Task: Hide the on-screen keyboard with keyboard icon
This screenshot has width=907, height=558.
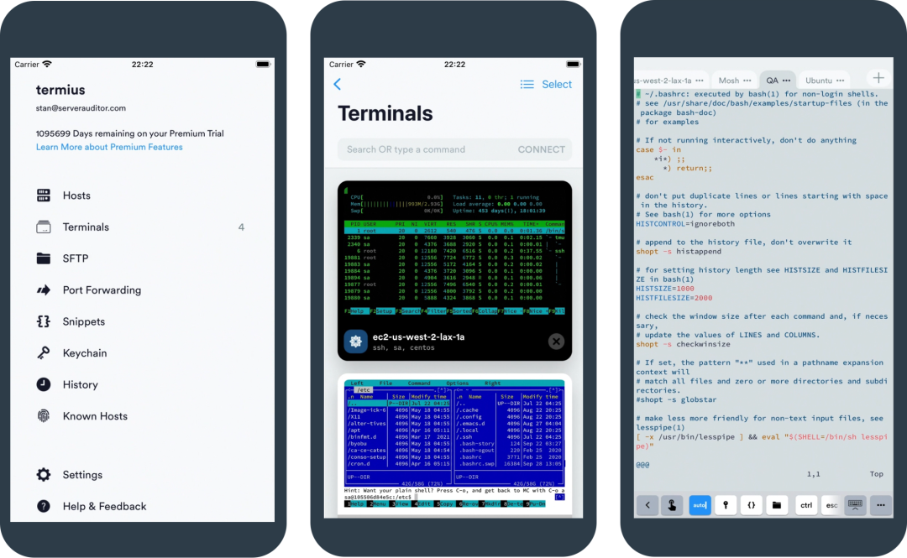Action: click(855, 505)
